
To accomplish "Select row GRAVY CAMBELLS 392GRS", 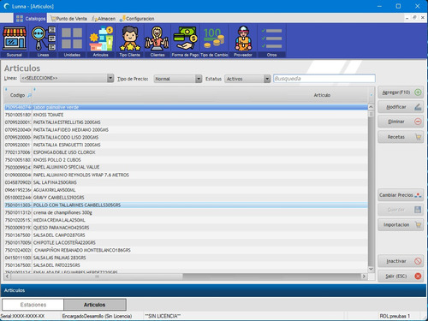I will point(186,198).
